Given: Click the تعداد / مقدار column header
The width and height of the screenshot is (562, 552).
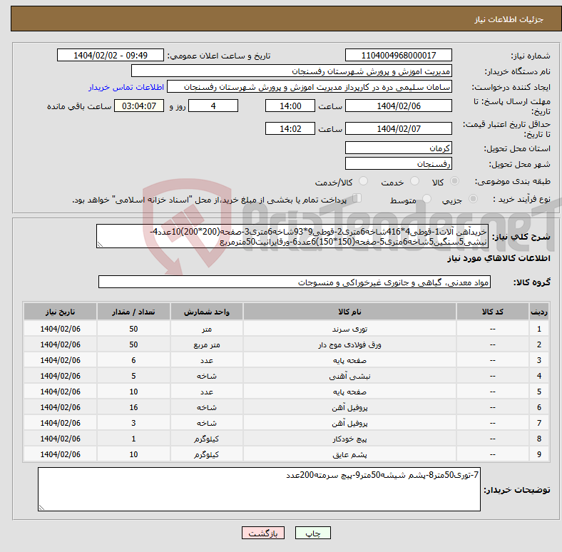Looking at the screenshot, I should 133,312.
